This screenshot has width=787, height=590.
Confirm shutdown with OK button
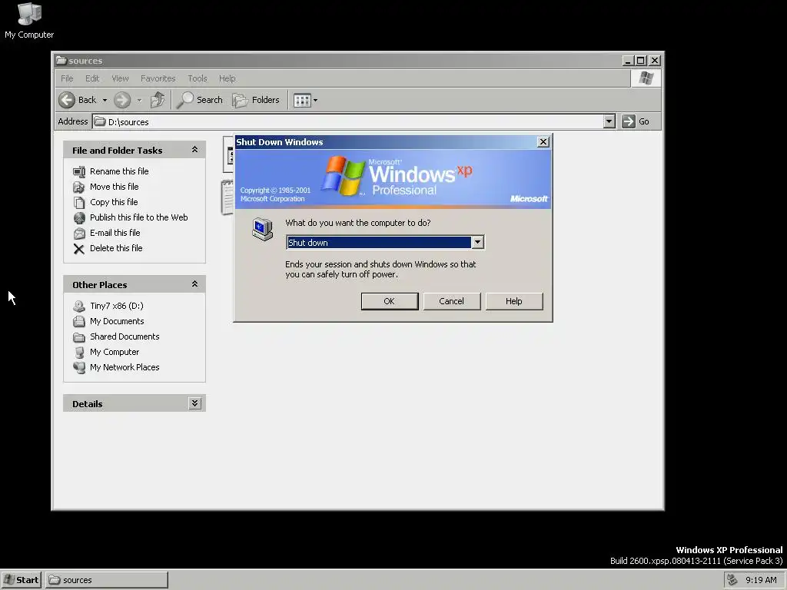(390, 301)
